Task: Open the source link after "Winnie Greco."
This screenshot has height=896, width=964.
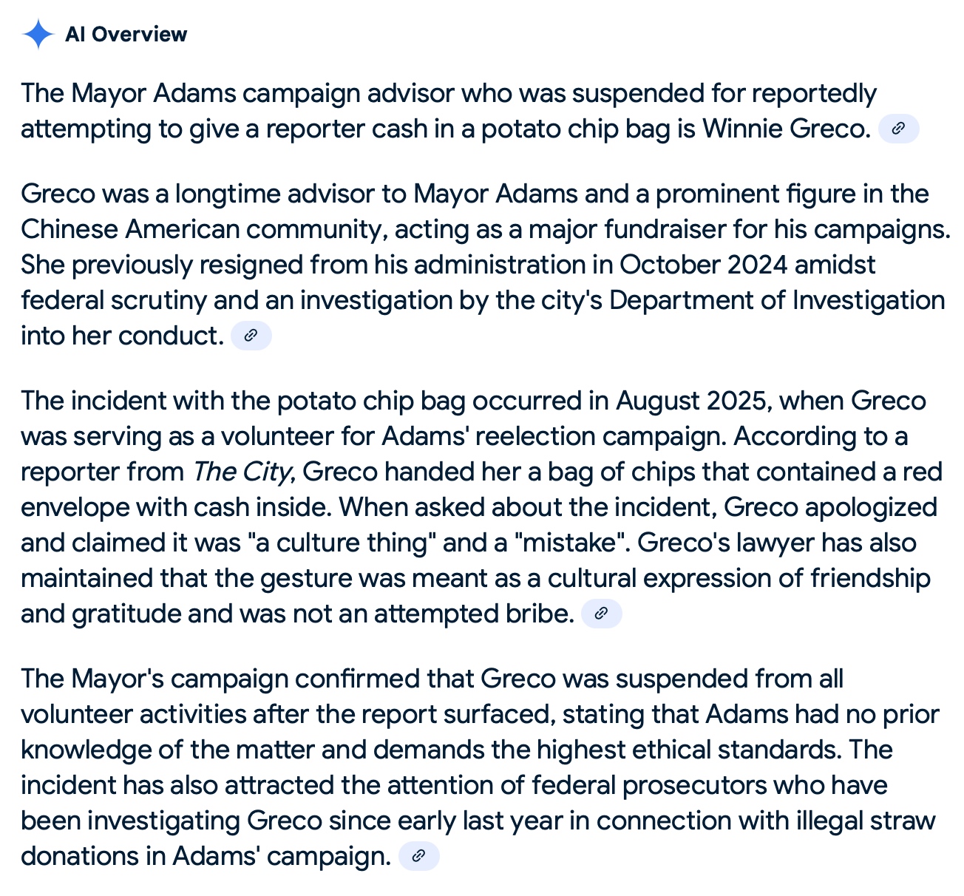Action: [898, 129]
